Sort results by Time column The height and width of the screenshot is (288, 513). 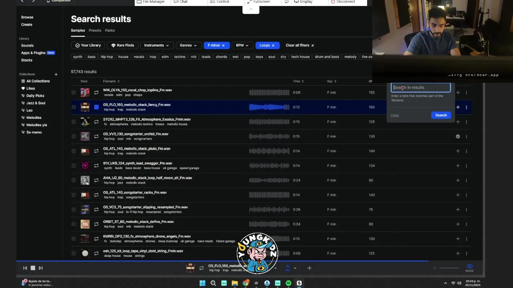tap(298, 81)
